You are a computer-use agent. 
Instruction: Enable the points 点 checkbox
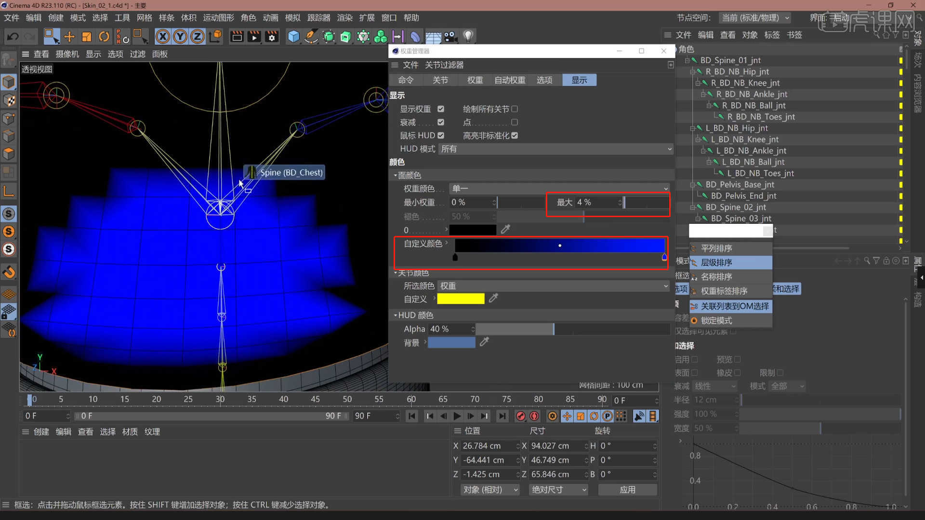tap(515, 122)
